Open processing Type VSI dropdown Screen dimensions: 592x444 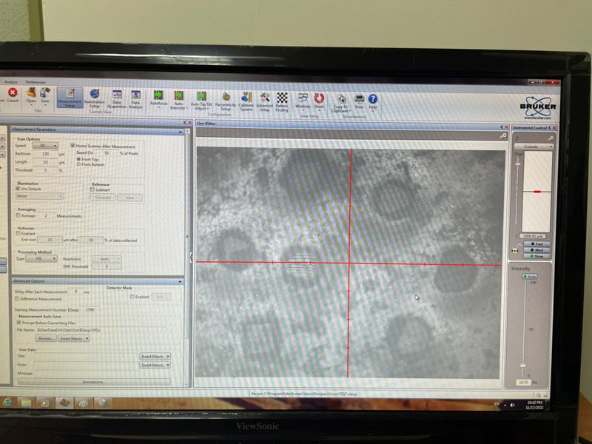(41, 258)
